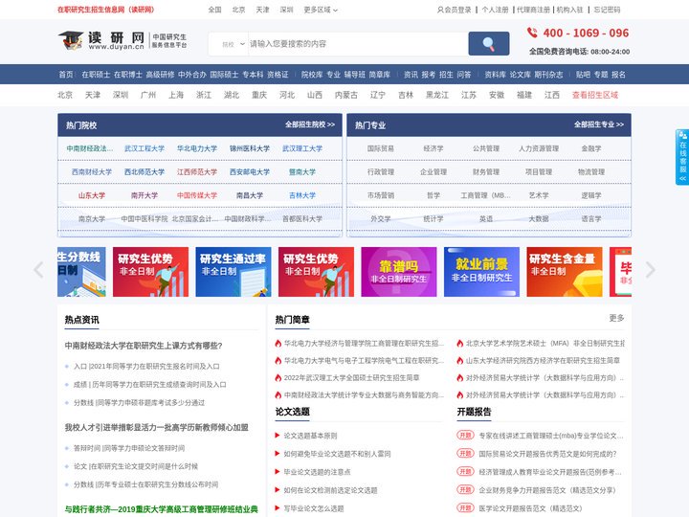The image size is (689, 517).
Task: Click 全部招生院校 >> link
Action: point(310,124)
